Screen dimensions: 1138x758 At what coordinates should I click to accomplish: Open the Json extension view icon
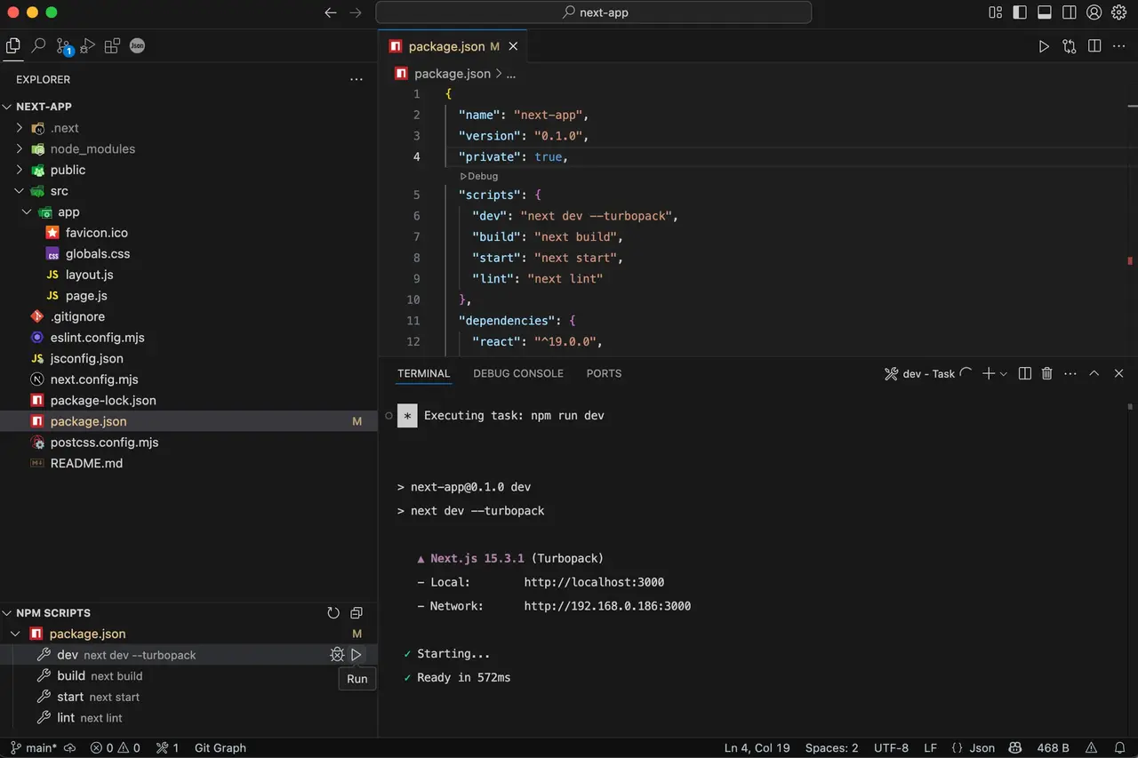tap(137, 46)
